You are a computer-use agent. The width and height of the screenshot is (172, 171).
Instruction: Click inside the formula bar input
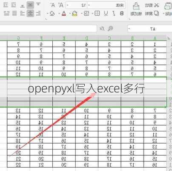coord(48,29)
